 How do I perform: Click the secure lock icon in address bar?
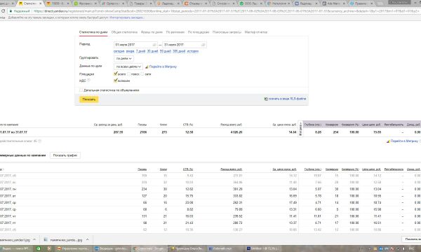tap(11, 11)
